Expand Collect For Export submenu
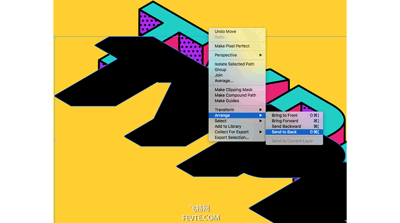 point(237,132)
